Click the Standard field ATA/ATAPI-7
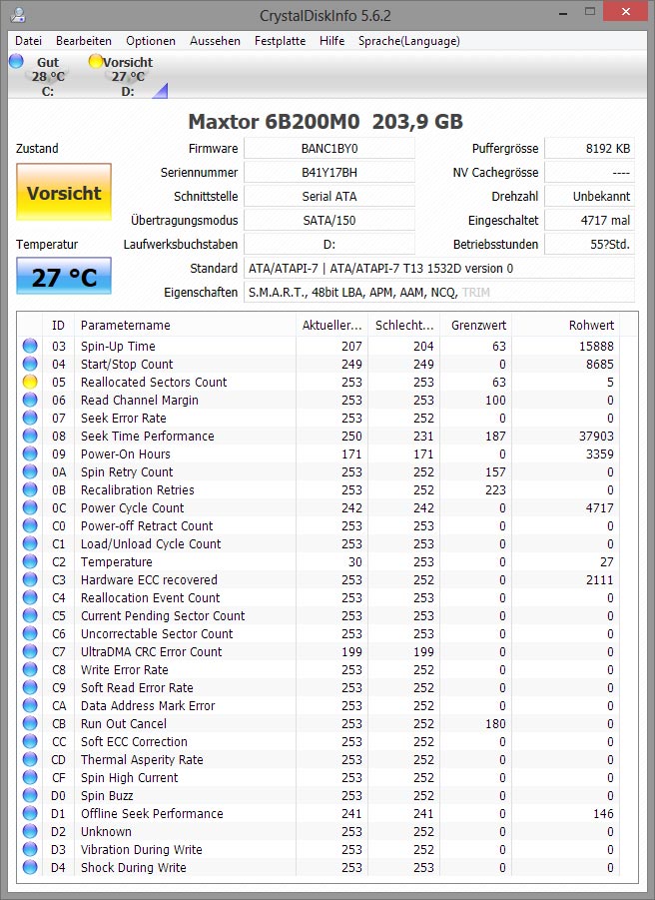Image resolution: width=655 pixels, height=900 pixels. click(x=439, y=268)
